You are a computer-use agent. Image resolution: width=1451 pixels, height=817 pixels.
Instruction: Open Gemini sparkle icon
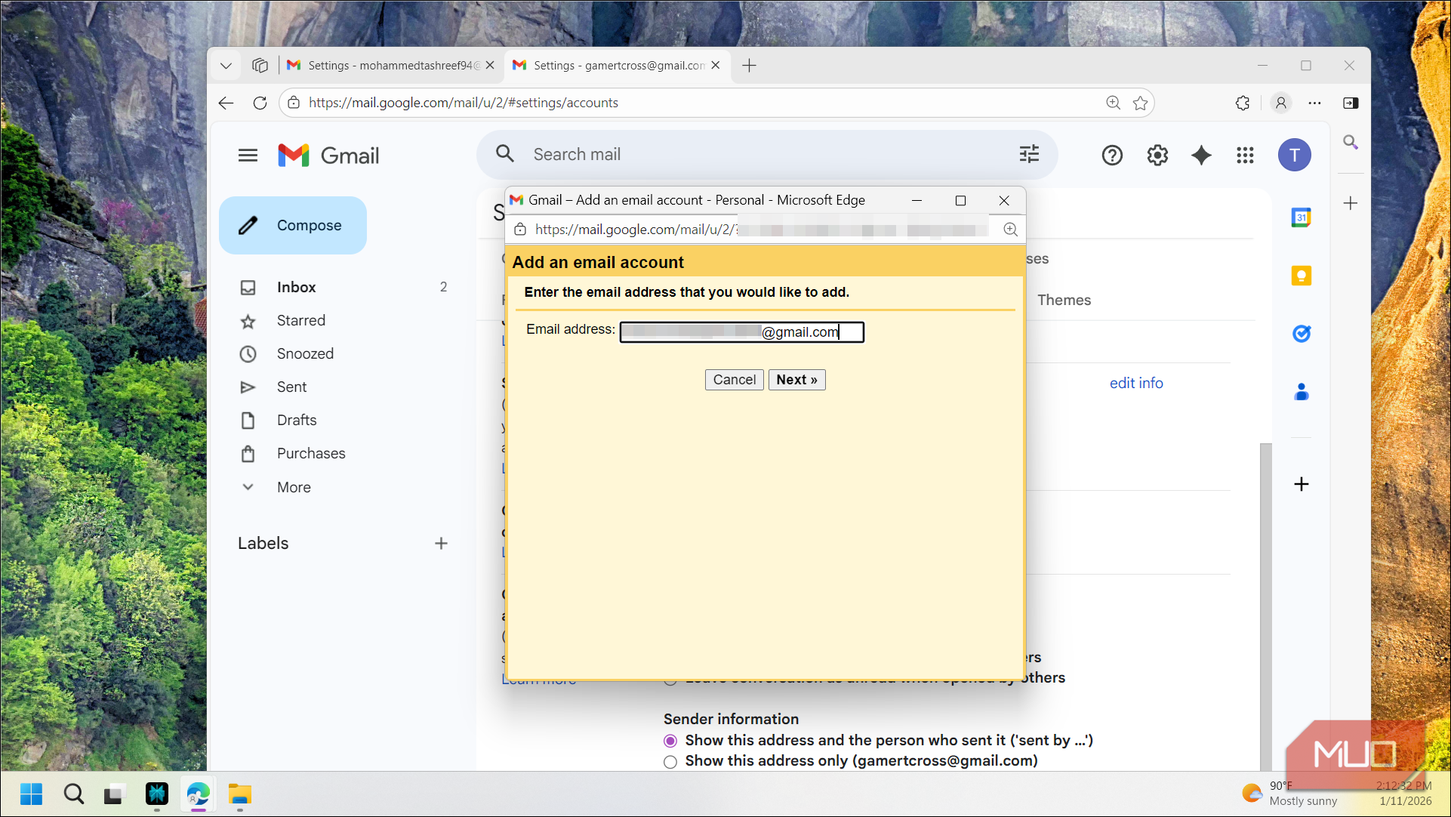1201,156
